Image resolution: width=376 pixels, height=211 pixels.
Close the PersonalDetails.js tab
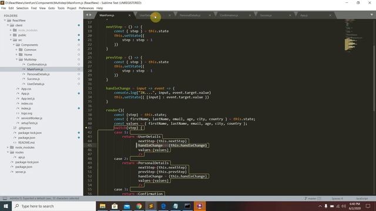click(210, 15)
